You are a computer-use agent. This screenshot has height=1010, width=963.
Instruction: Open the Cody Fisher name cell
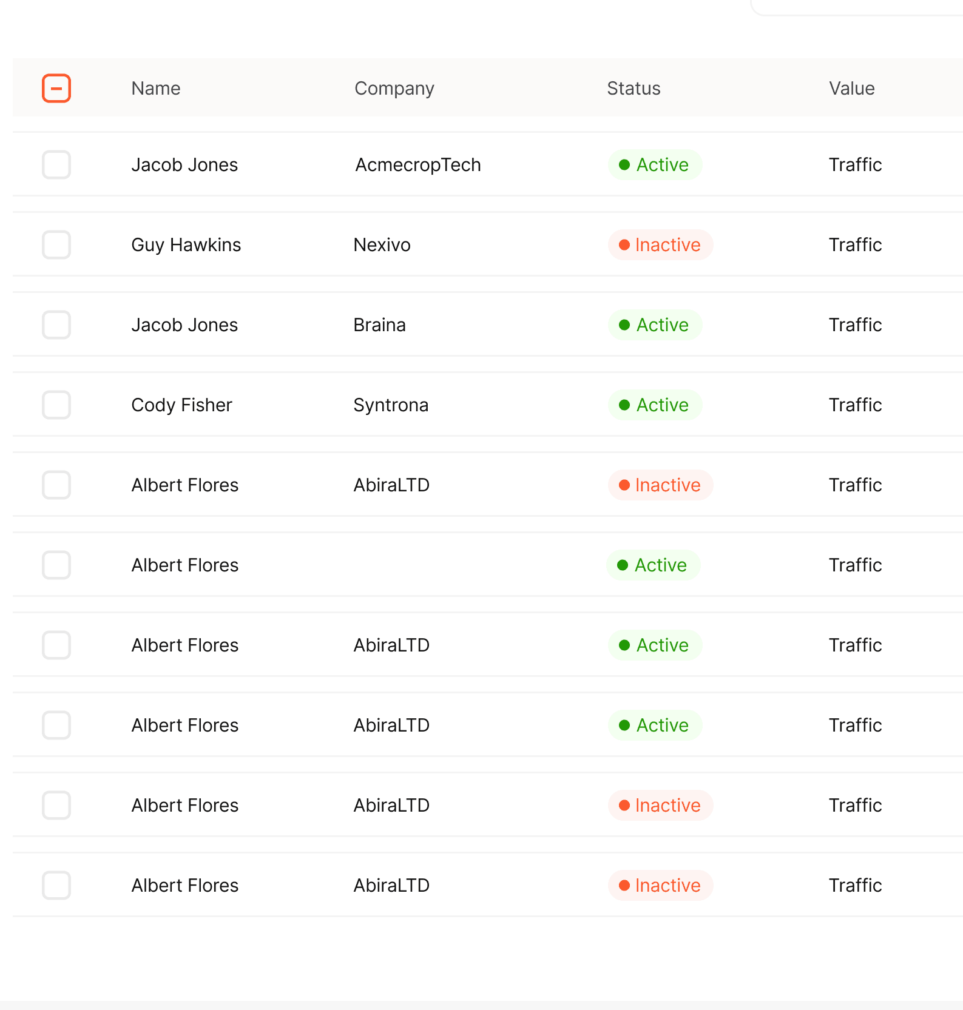coord(181,405)
